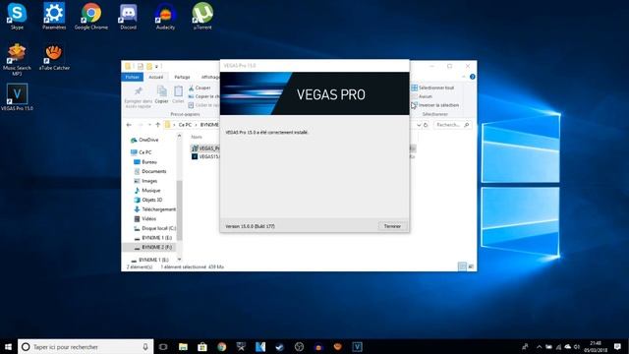Open the Windows Start menu
Viewport: 629px width, 354px height.
pyautogui.click(x=8, y=347)
